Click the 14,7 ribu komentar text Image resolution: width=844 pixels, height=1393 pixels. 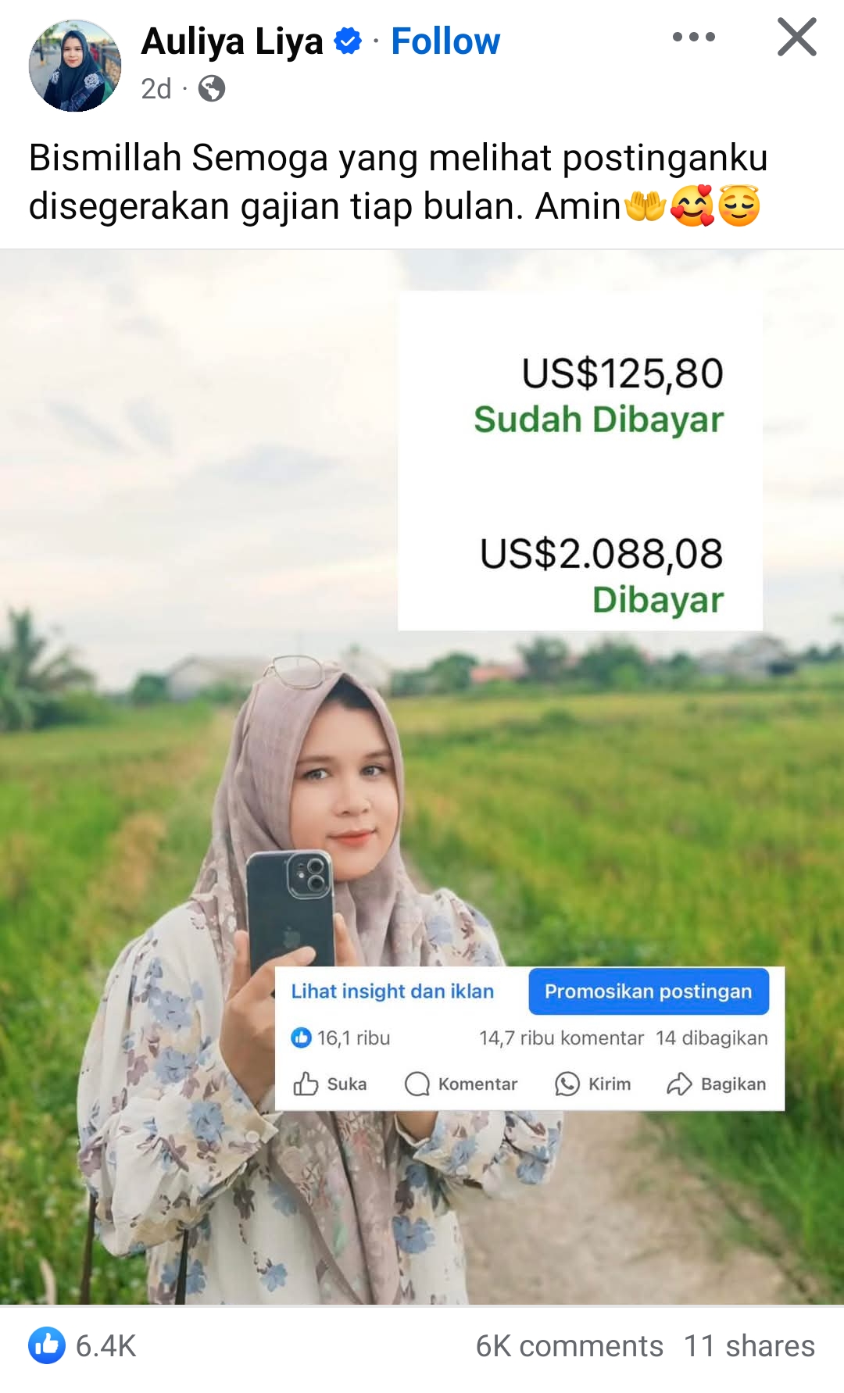click(561, 1038)
